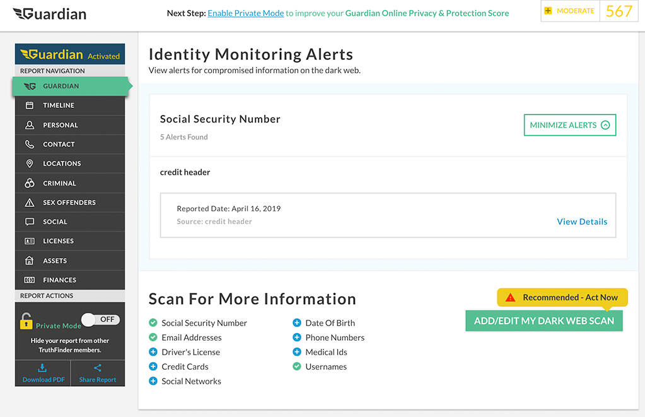This screenshot has height=417, width=645.
Task: Select Locations in report navigation
Action: point(70,163)
